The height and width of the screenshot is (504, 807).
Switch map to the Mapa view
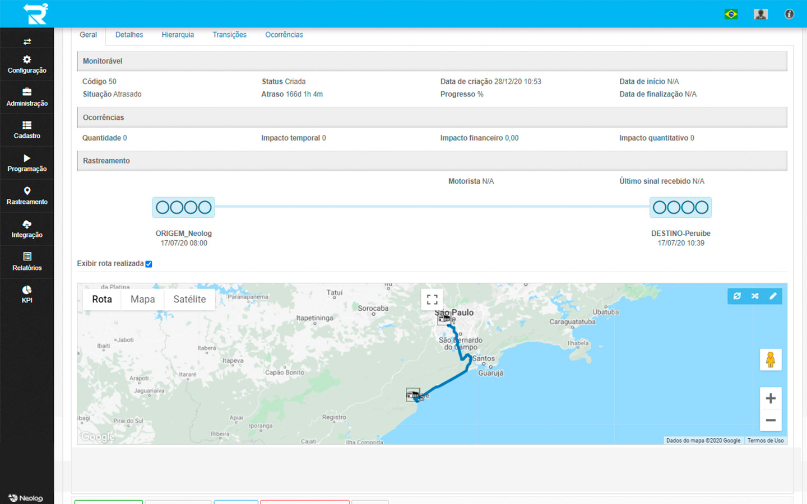coord(142,299)
